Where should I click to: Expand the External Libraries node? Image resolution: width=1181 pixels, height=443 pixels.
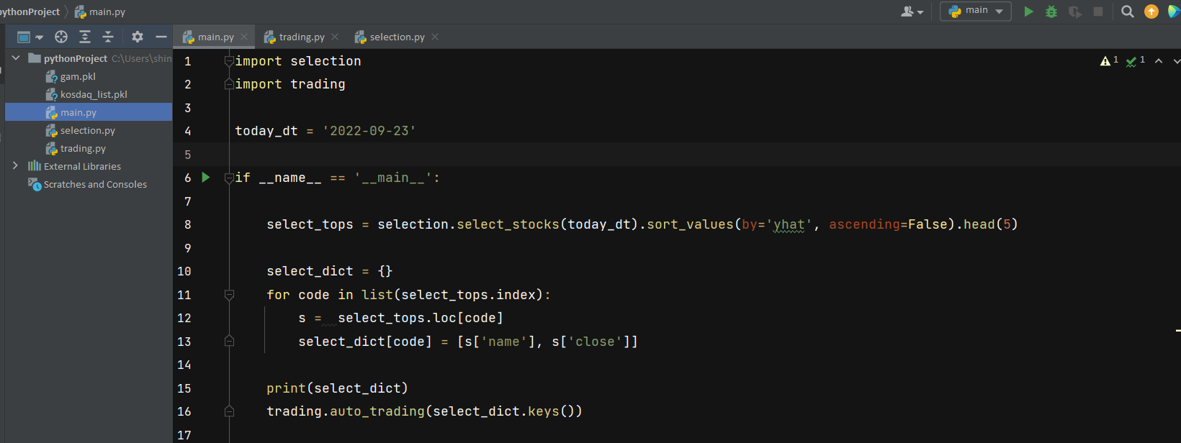[x=15, y=166]
